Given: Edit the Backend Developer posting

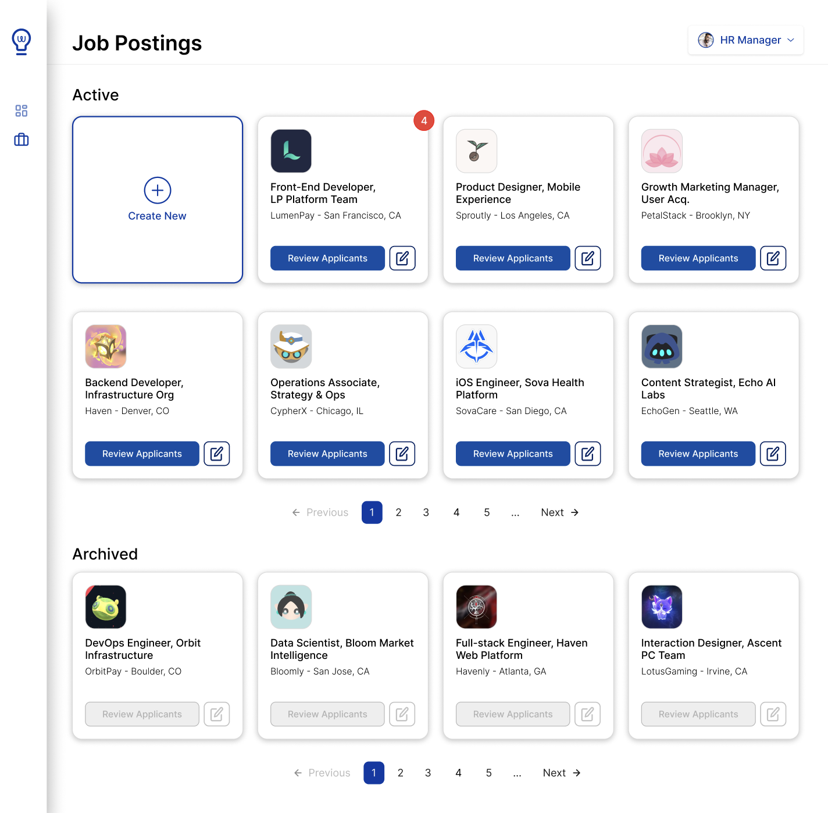Looking at the screenshot, I should [217, 454].
